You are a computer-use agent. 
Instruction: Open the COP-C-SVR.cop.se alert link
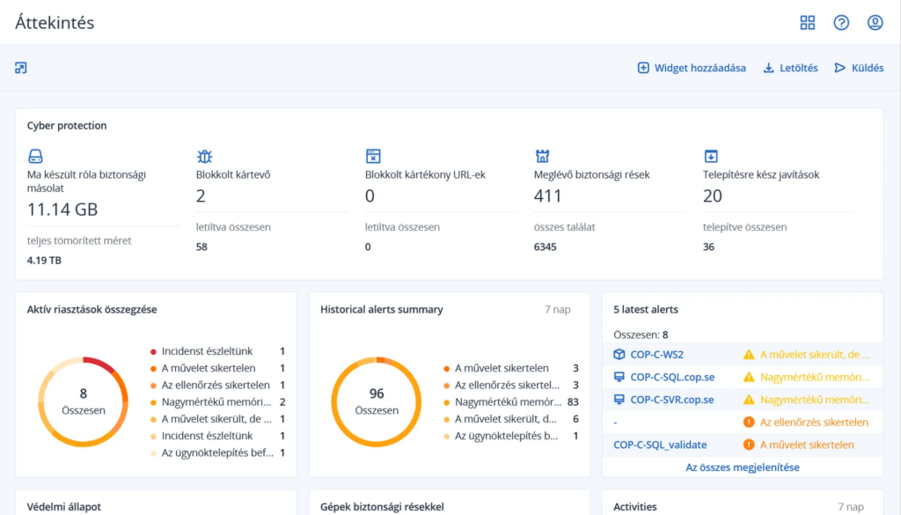[x=671, y=400]
